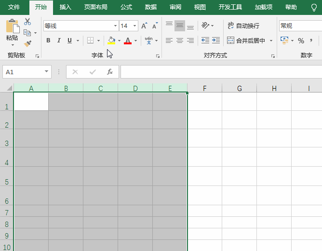
Task: Select row header 5
Action: [x=7, y=176]
